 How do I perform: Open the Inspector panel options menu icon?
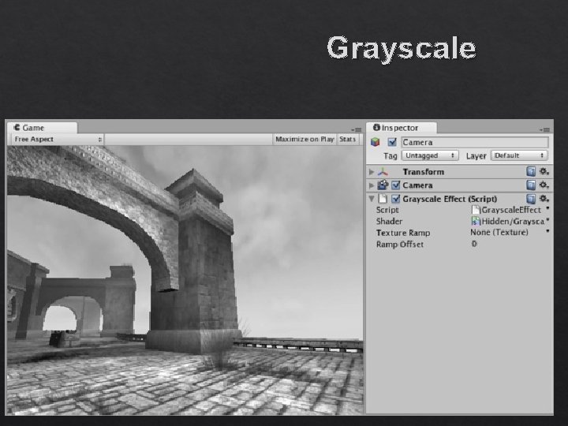[544, 129]
